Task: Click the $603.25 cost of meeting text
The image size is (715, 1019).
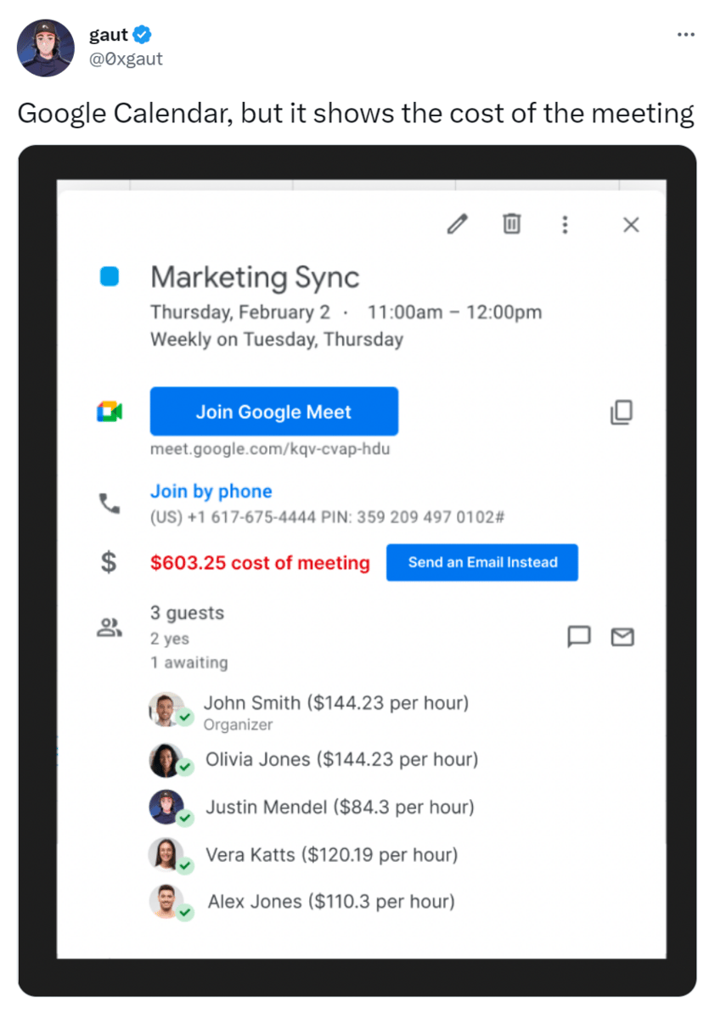Action: point(260,562)
